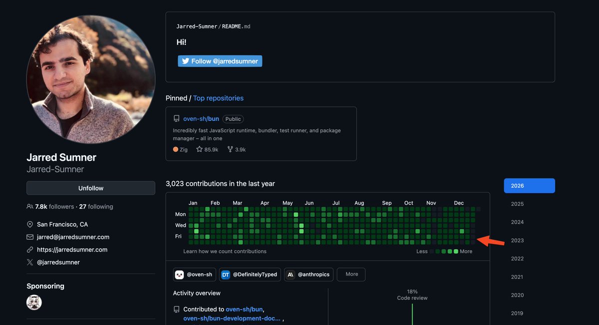Filter by @DefinitelyTyped organization button
This screenshot has width=599, height=325.
coord(250,274)
